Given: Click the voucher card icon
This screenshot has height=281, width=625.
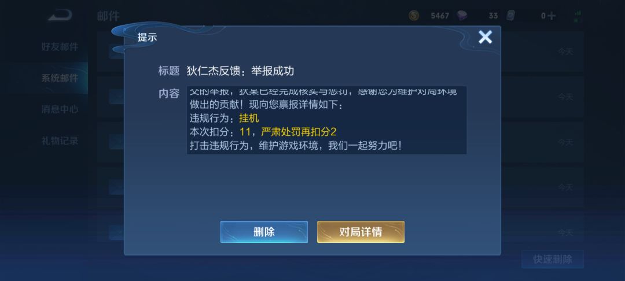Looking at the screenshot, I should point(510,16).
